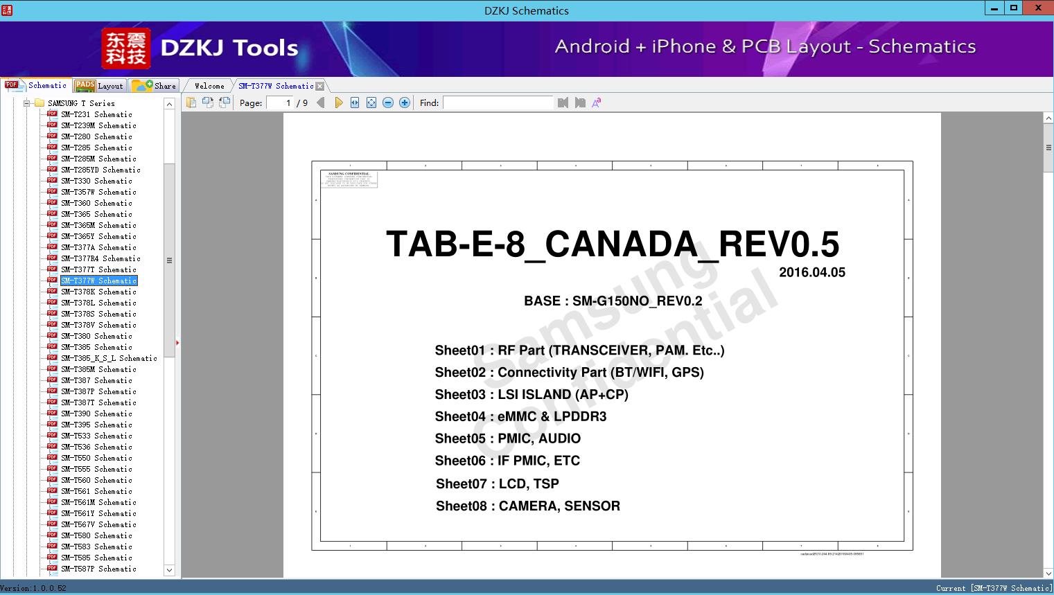Select SM-T533 Schematic tree item
Screen dimensions: 1054x595
(96, 436)
